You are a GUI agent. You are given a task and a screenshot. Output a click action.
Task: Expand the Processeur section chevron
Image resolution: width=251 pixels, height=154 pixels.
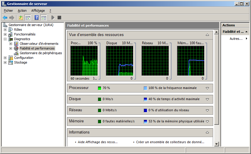click(x=207, y=88)
